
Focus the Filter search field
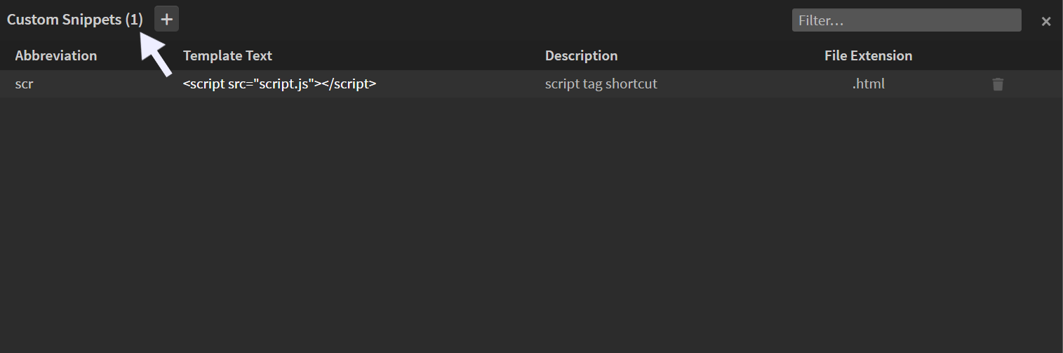click(x=906, y=20)
